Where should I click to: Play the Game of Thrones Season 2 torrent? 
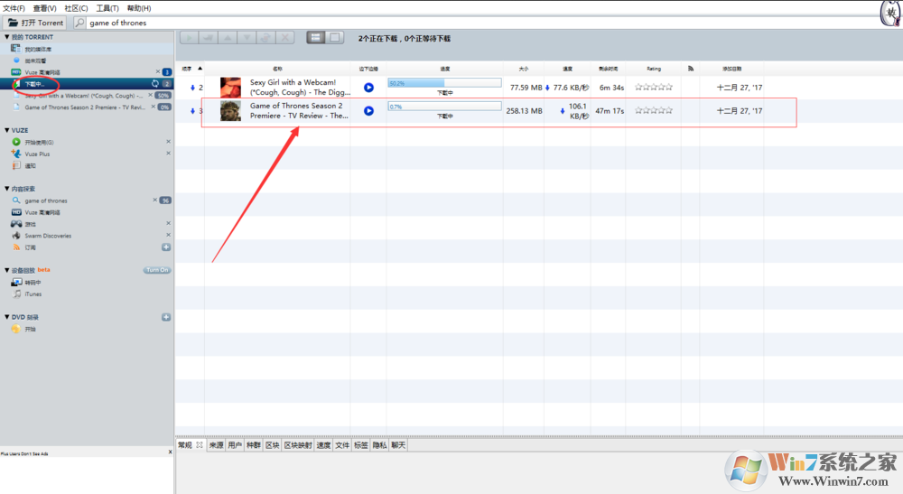pos(368,110)
